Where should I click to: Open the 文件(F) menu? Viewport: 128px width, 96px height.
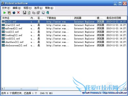(x=6, y=8)
